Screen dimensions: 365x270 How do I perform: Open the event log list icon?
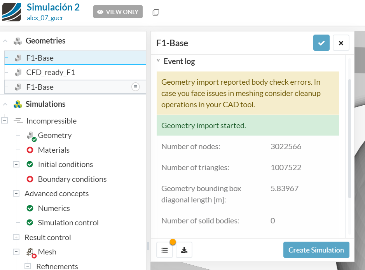point(164,250)
